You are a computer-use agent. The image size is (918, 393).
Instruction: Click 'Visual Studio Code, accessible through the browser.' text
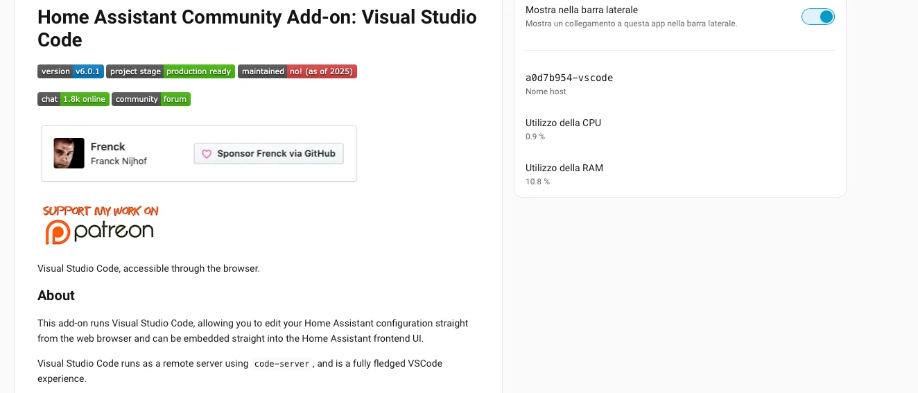point(148,268)
